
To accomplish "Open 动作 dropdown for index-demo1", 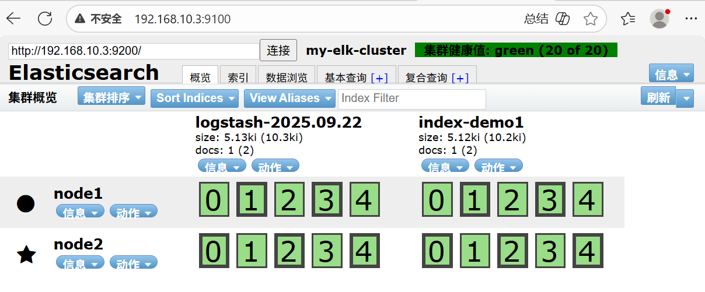I will (499, 167).
